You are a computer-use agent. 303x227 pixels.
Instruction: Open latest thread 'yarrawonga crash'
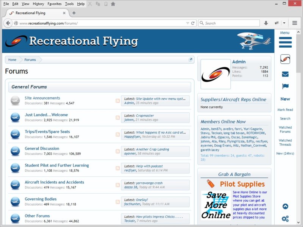click(149, 183)
